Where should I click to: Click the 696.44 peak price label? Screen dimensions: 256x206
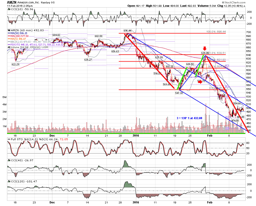[x=128, y=31]
